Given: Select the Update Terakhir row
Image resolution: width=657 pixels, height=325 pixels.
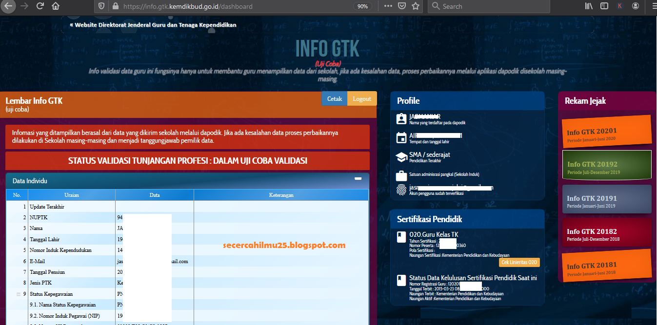Looking at the screenshot, I should (187, 207).
